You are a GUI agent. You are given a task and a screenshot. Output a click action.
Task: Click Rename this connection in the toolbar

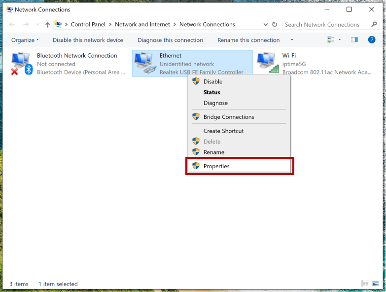(248, 40)
